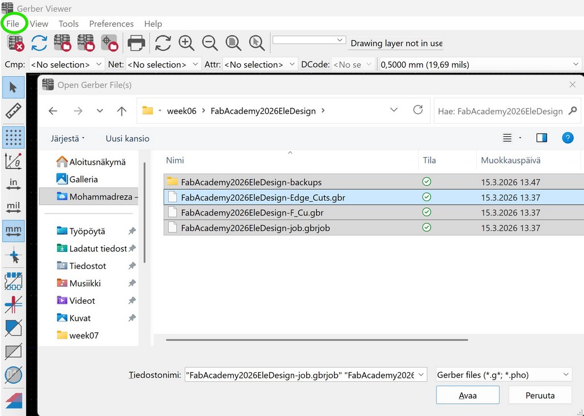Toggle DCode number display
This screenshot has width=584, height=416.
coord(14,375)
